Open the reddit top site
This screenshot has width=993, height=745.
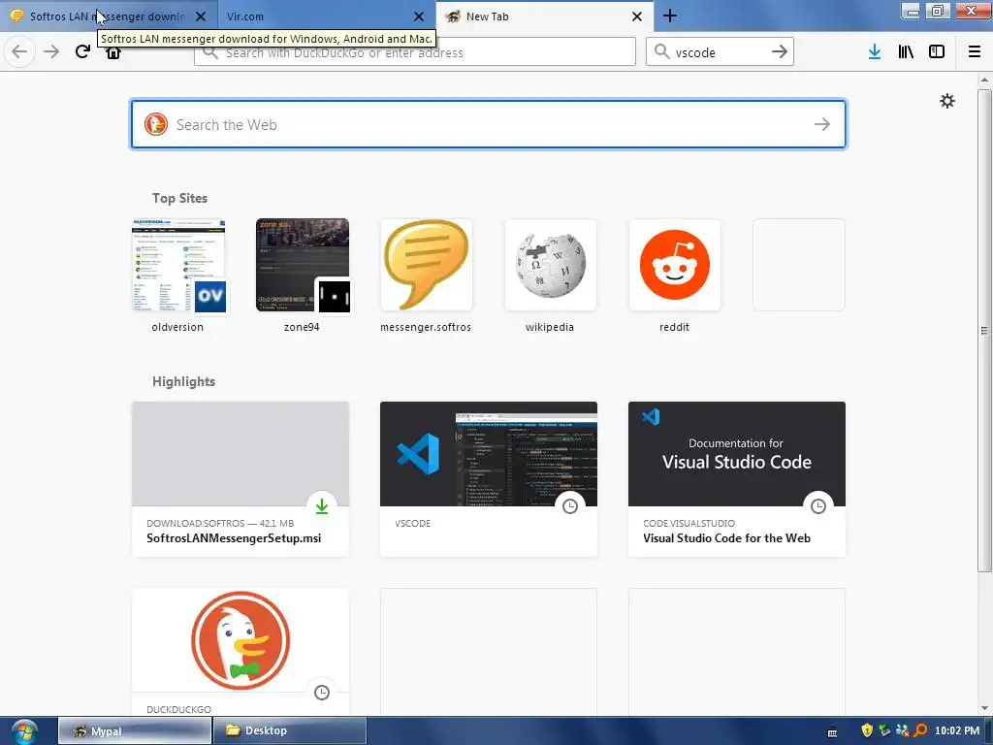pos(675,275)
